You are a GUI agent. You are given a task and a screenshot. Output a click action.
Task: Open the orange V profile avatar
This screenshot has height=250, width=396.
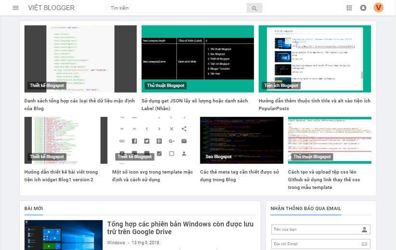click(379, 8)
